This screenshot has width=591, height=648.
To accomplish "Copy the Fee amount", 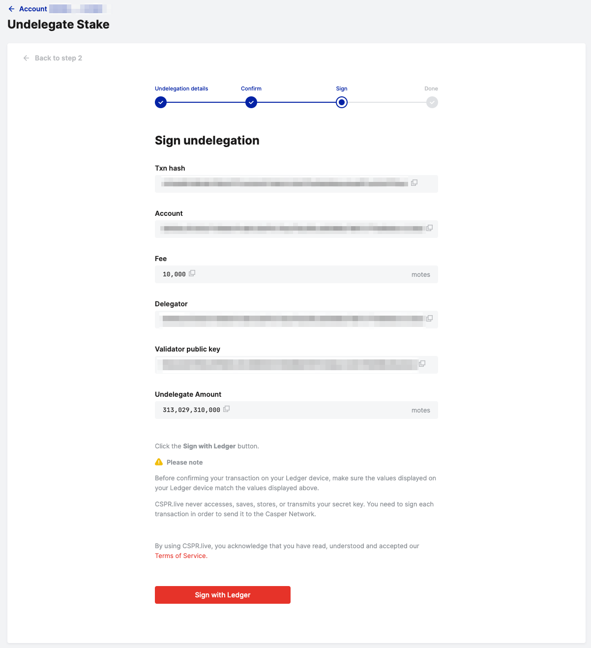I will pyautogui.click(x=192, y=273).
